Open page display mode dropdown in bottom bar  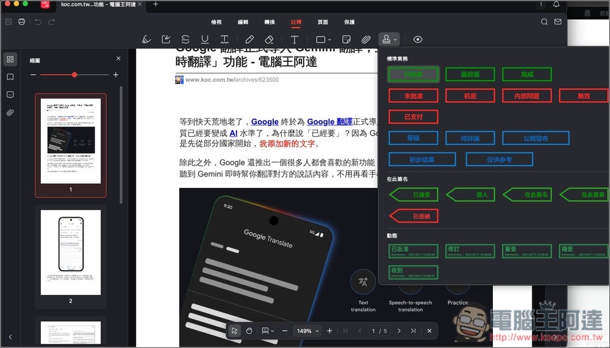click(x=268, y=331)
